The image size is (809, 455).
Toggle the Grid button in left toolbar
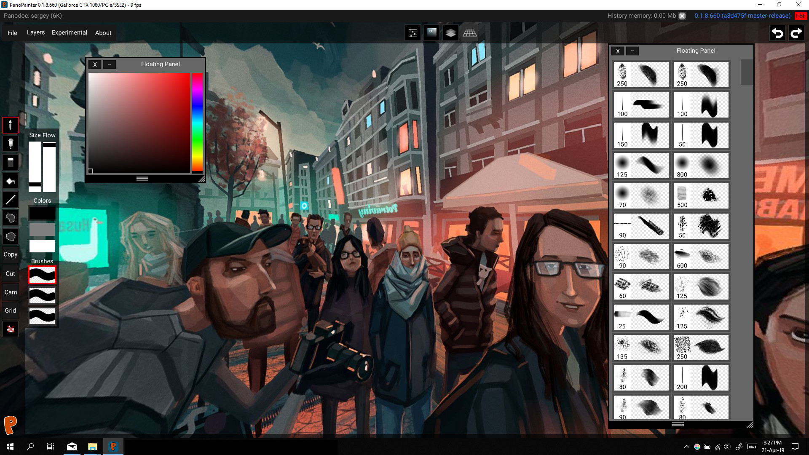[11, 310]
